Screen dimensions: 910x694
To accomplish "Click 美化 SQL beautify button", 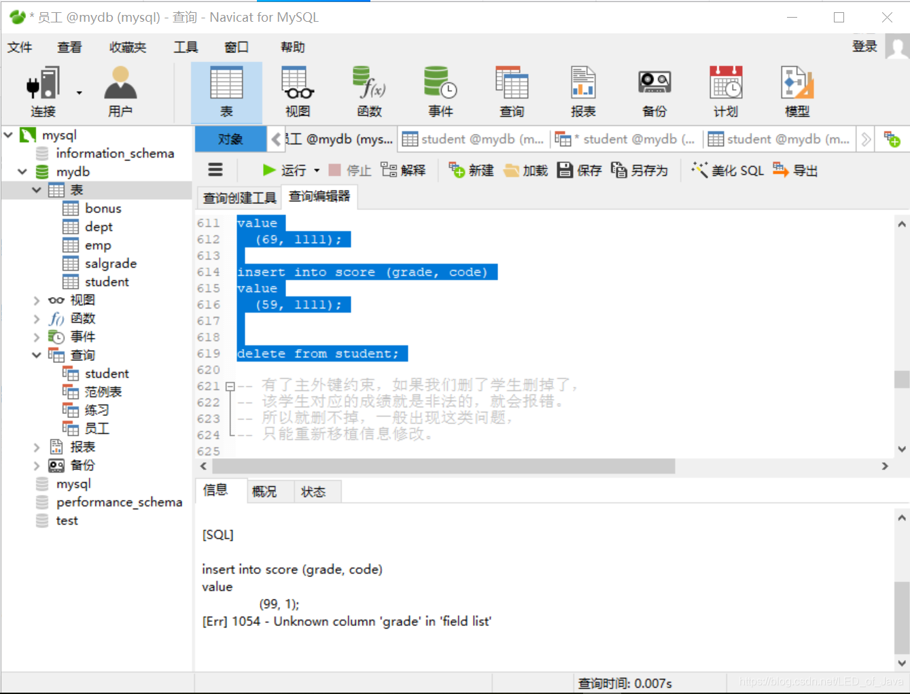I will pos(727,170).
